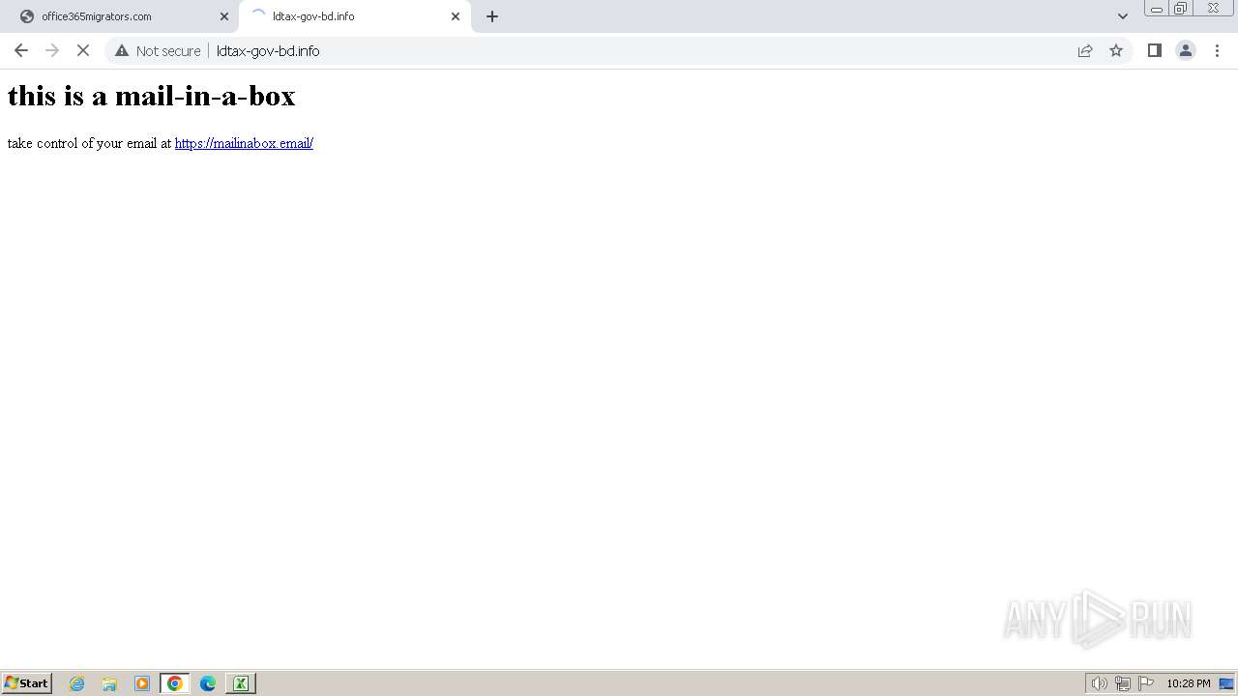The height and width of the screenshot is (696, 1238).
Task: Click the volume speaker tray icon
Action: click(1100, 683)
